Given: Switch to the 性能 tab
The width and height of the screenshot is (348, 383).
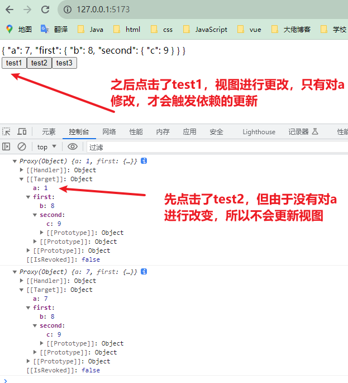Looking at the screenshot, I should point(136,132).
